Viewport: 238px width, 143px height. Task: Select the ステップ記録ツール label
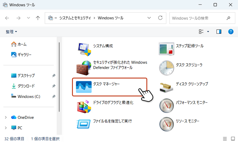tap(190, 46)
